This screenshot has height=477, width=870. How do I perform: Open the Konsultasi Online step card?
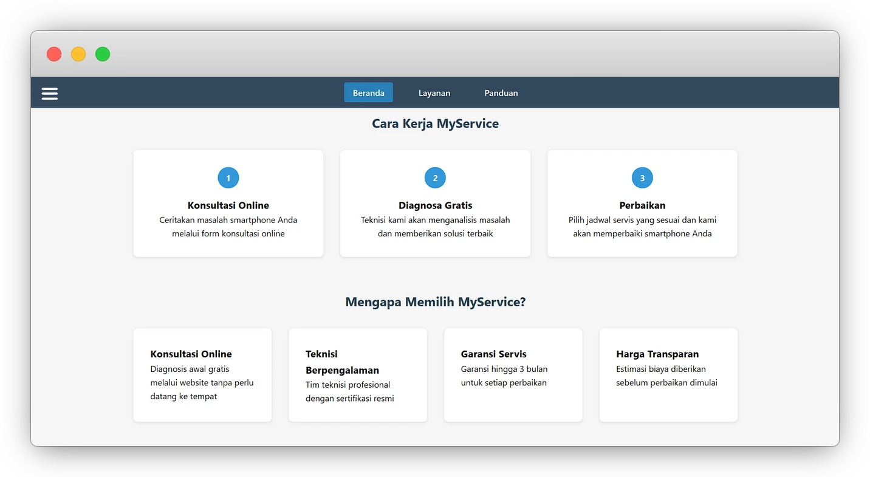pos(228,203)
